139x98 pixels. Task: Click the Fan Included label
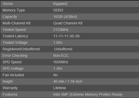click(13, 75)
